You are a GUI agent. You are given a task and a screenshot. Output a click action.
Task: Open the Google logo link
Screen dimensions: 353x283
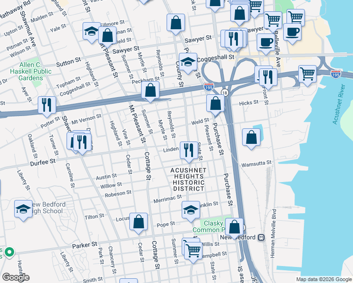point(16,277)
